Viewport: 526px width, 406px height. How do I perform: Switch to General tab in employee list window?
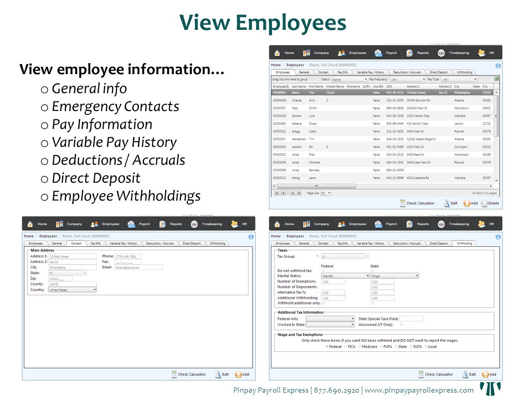pos(304,72)
